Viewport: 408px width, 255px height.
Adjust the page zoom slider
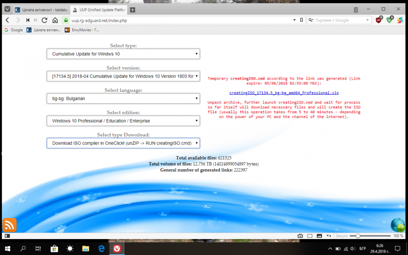[370, 236]
